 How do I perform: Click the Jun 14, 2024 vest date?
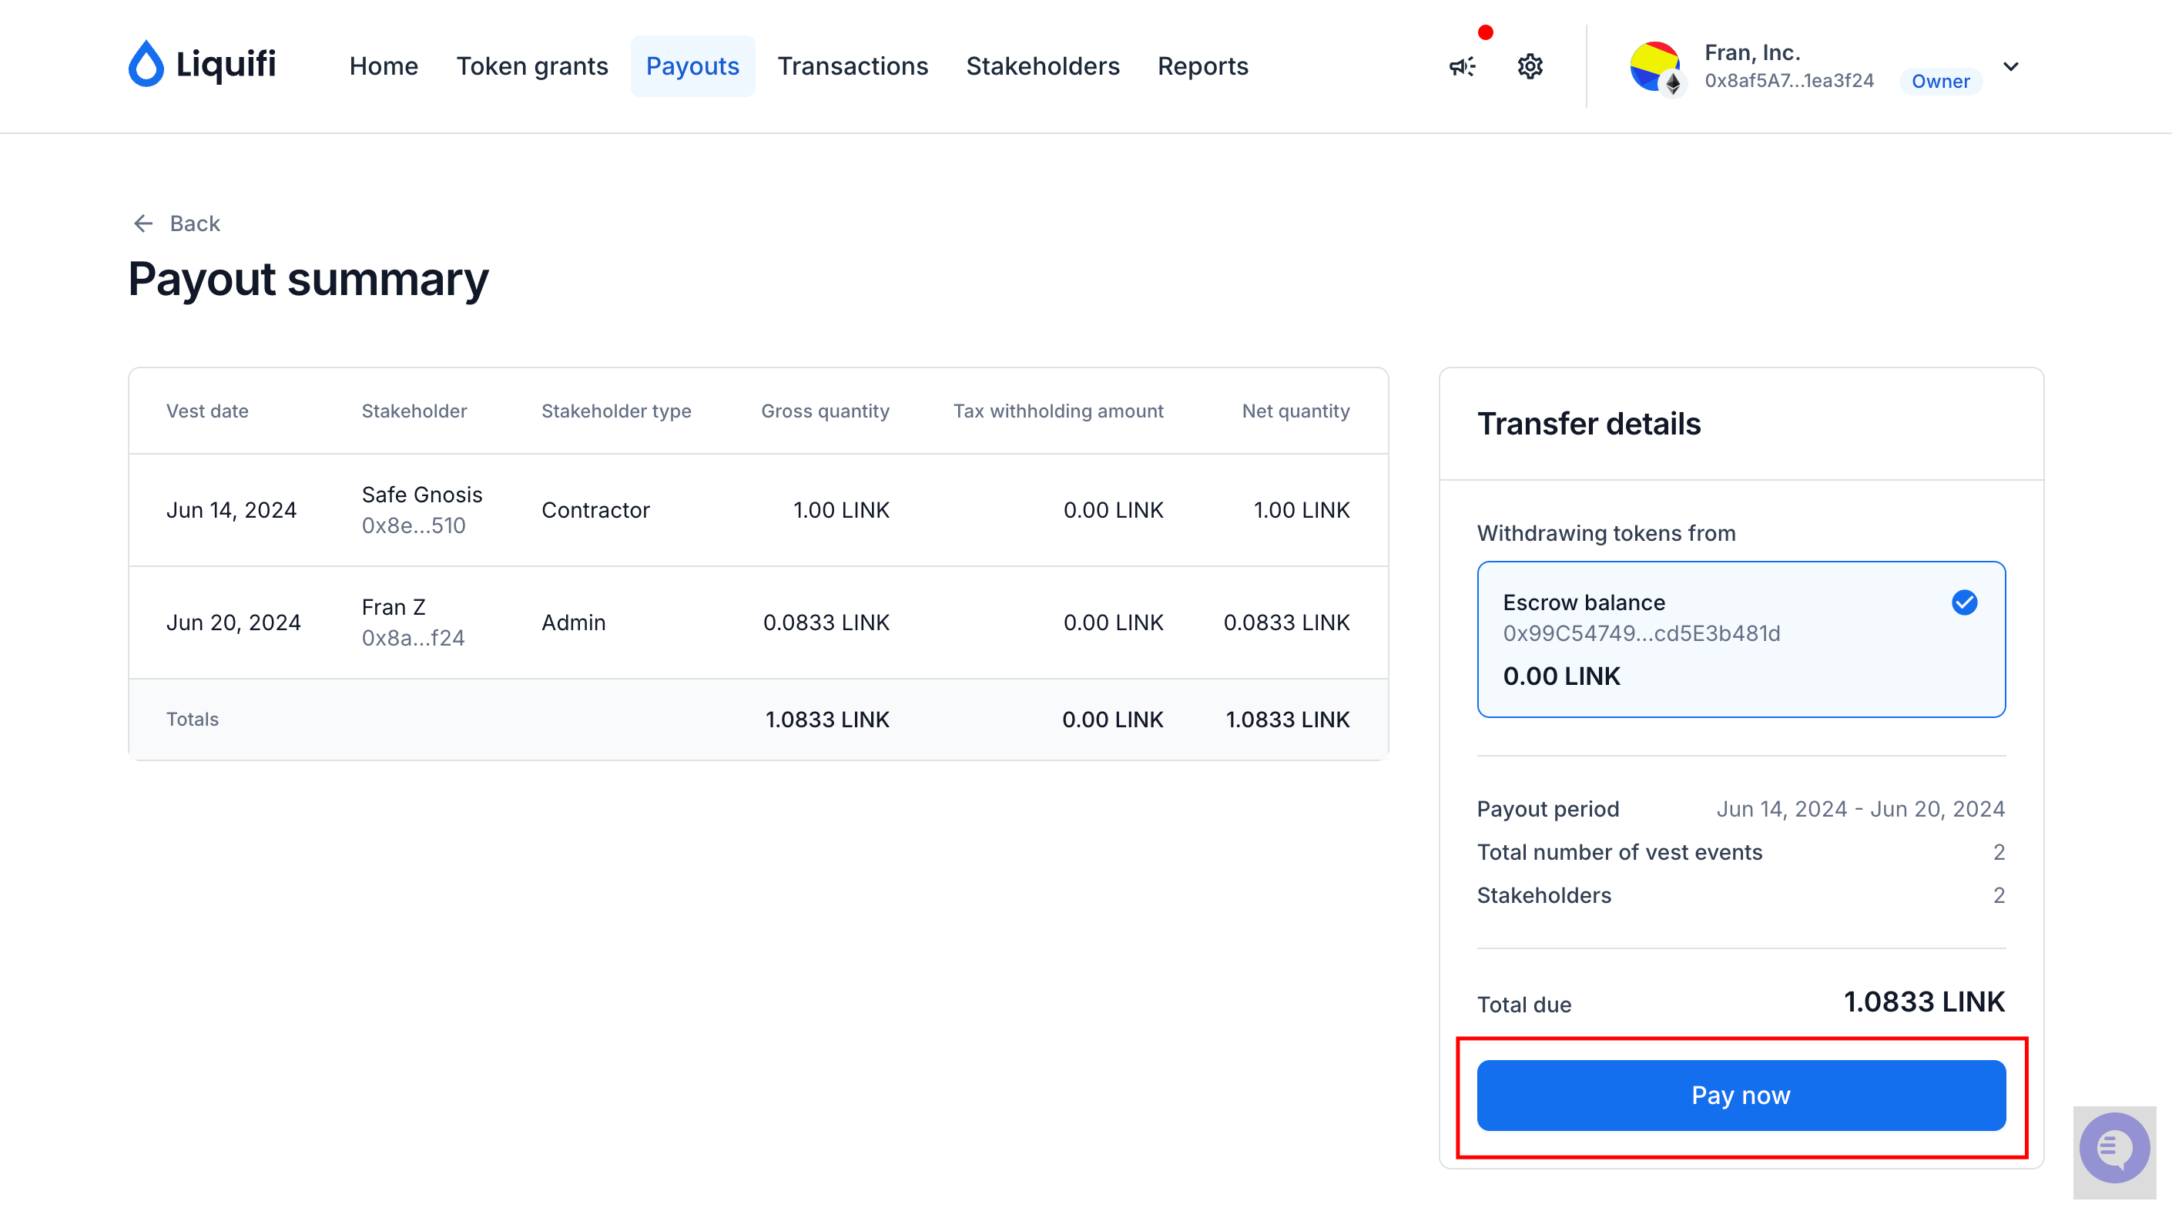coord(231,509)
